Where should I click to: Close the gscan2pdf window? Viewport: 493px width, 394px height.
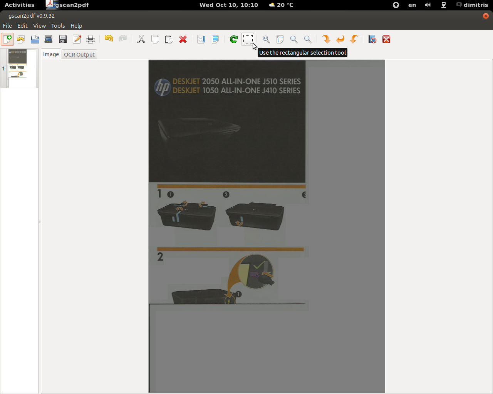point(486,16)
